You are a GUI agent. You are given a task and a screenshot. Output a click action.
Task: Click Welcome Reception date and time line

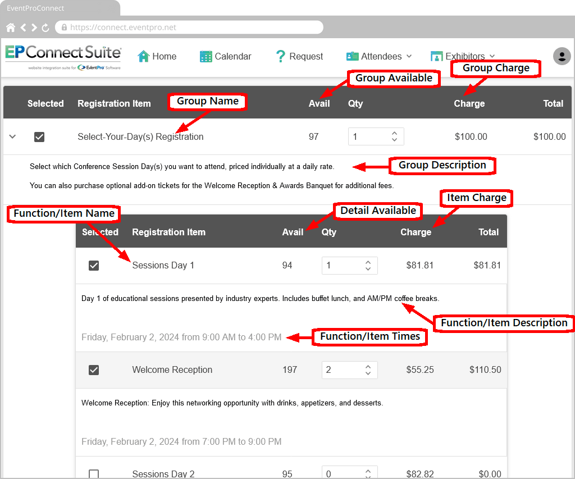point(181,441)
